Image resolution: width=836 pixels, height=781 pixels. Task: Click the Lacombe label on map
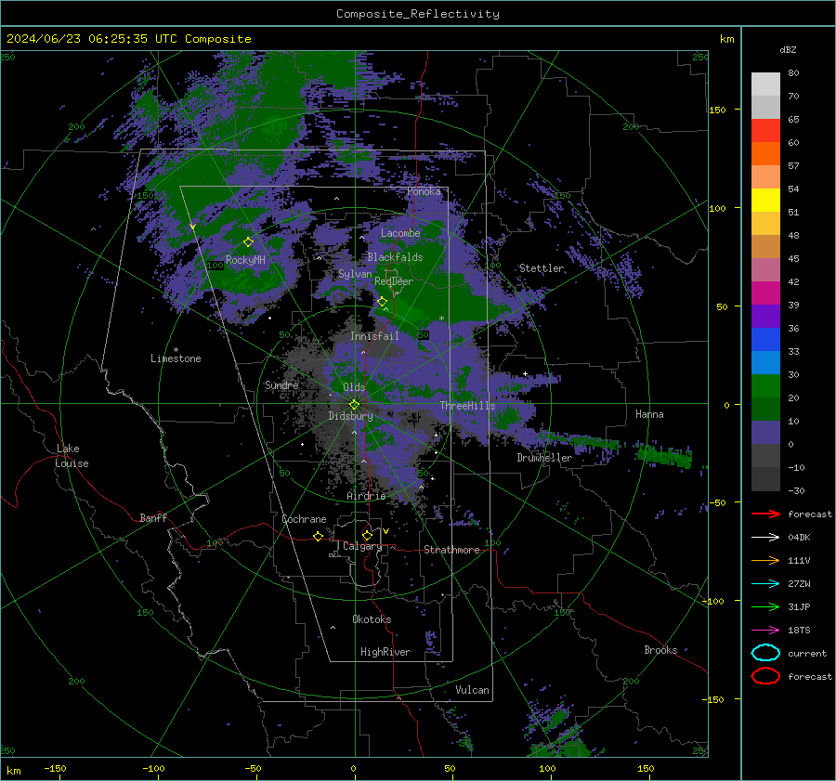click(x=400, y=233)
